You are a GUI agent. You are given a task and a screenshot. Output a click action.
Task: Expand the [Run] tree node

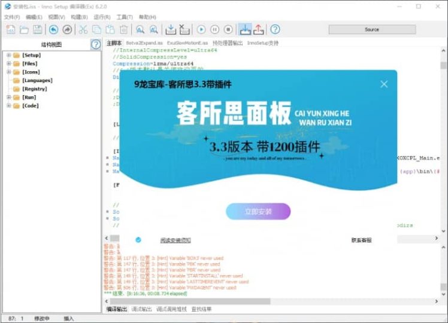pos(9,97)
